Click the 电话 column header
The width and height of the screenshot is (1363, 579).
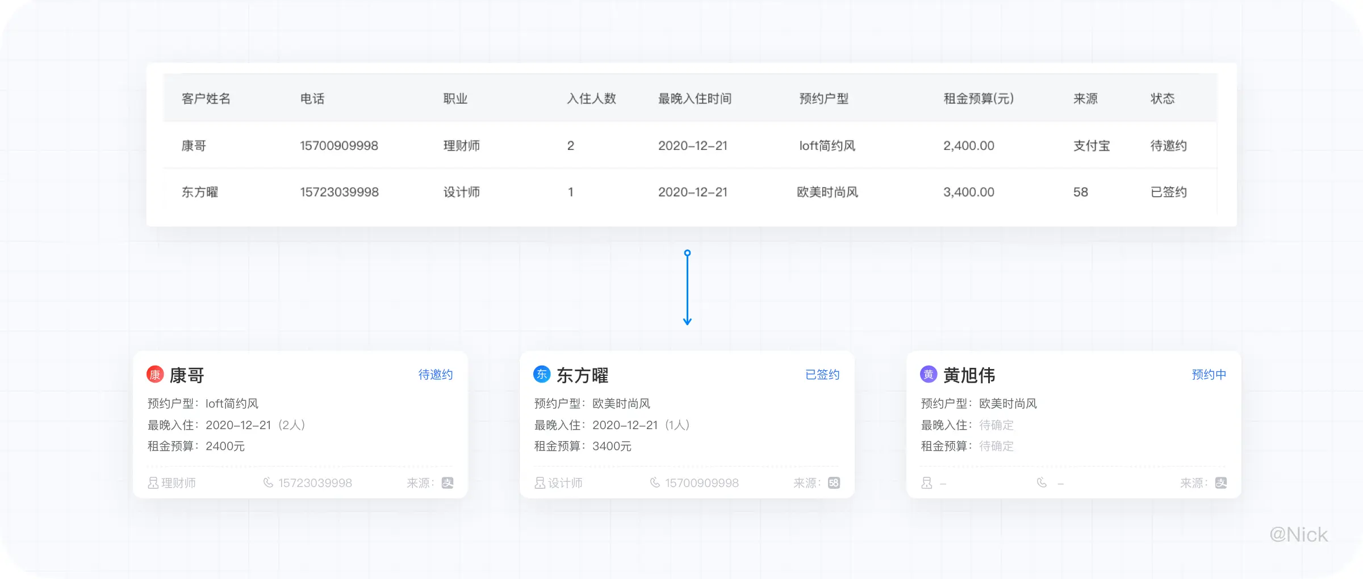312,99
